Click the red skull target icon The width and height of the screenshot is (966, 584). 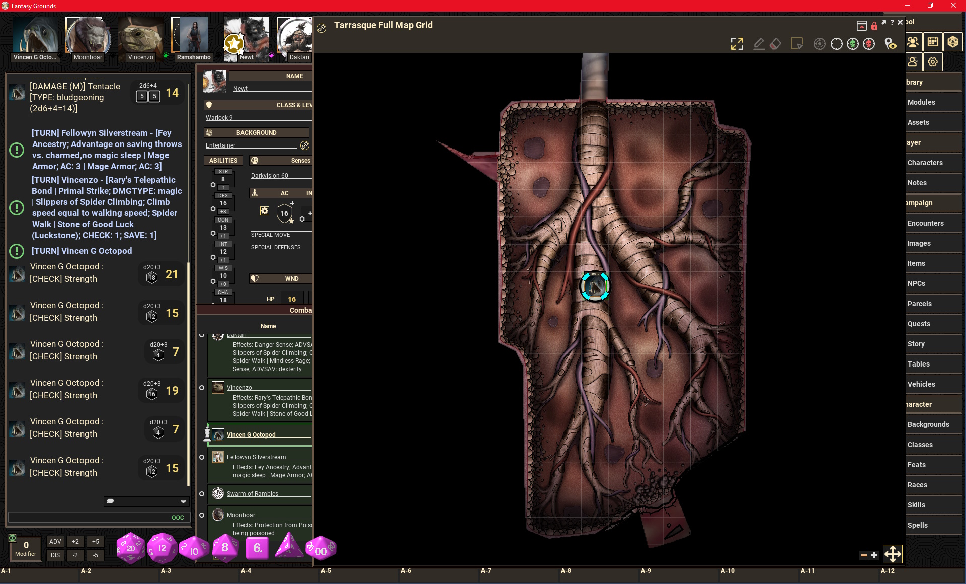869,44
